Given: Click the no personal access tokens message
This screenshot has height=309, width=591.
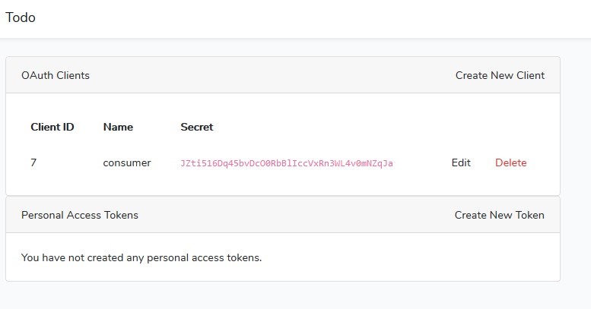Looking at the screenshot, I should [x=141, y=257].
